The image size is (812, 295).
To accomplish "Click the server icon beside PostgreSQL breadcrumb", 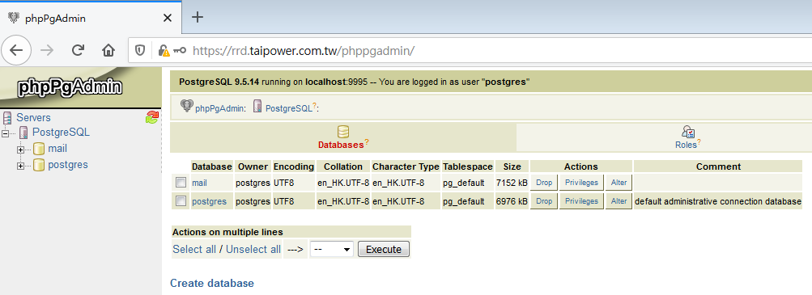I will coord(257,107).
